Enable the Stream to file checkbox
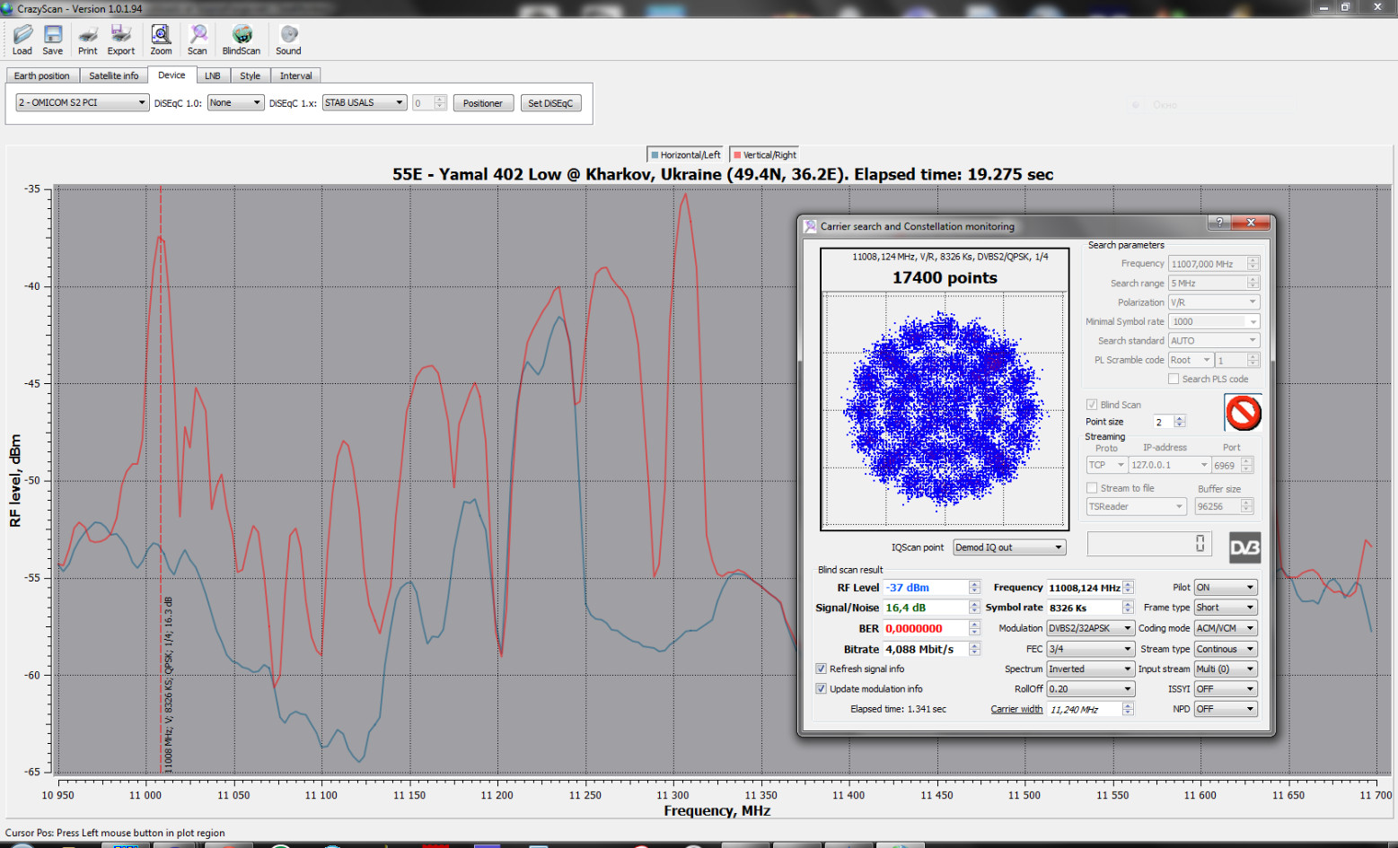Screen dimensions: 1398x848 [x=1092, y=488]
